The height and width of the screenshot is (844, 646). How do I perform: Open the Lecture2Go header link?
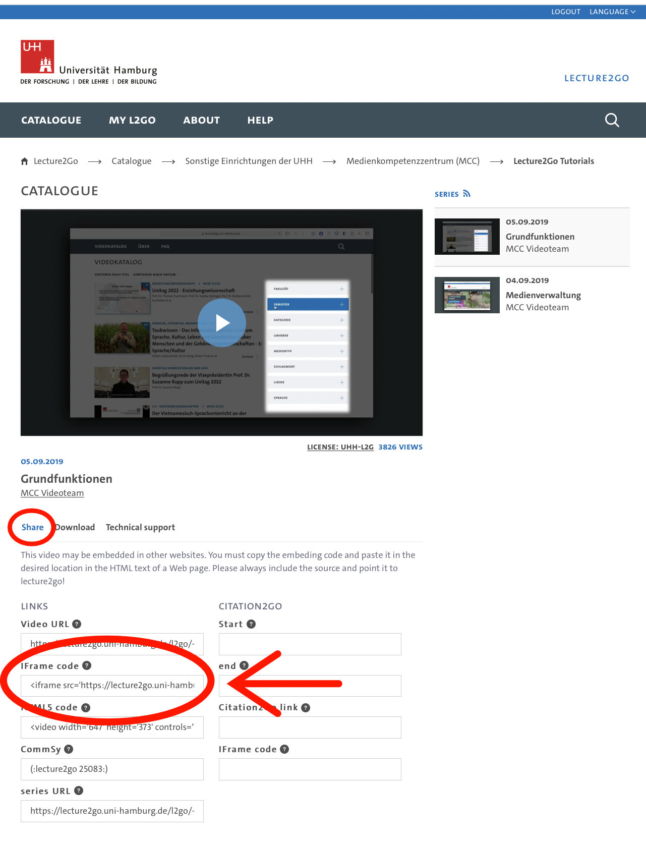[597, 78]
